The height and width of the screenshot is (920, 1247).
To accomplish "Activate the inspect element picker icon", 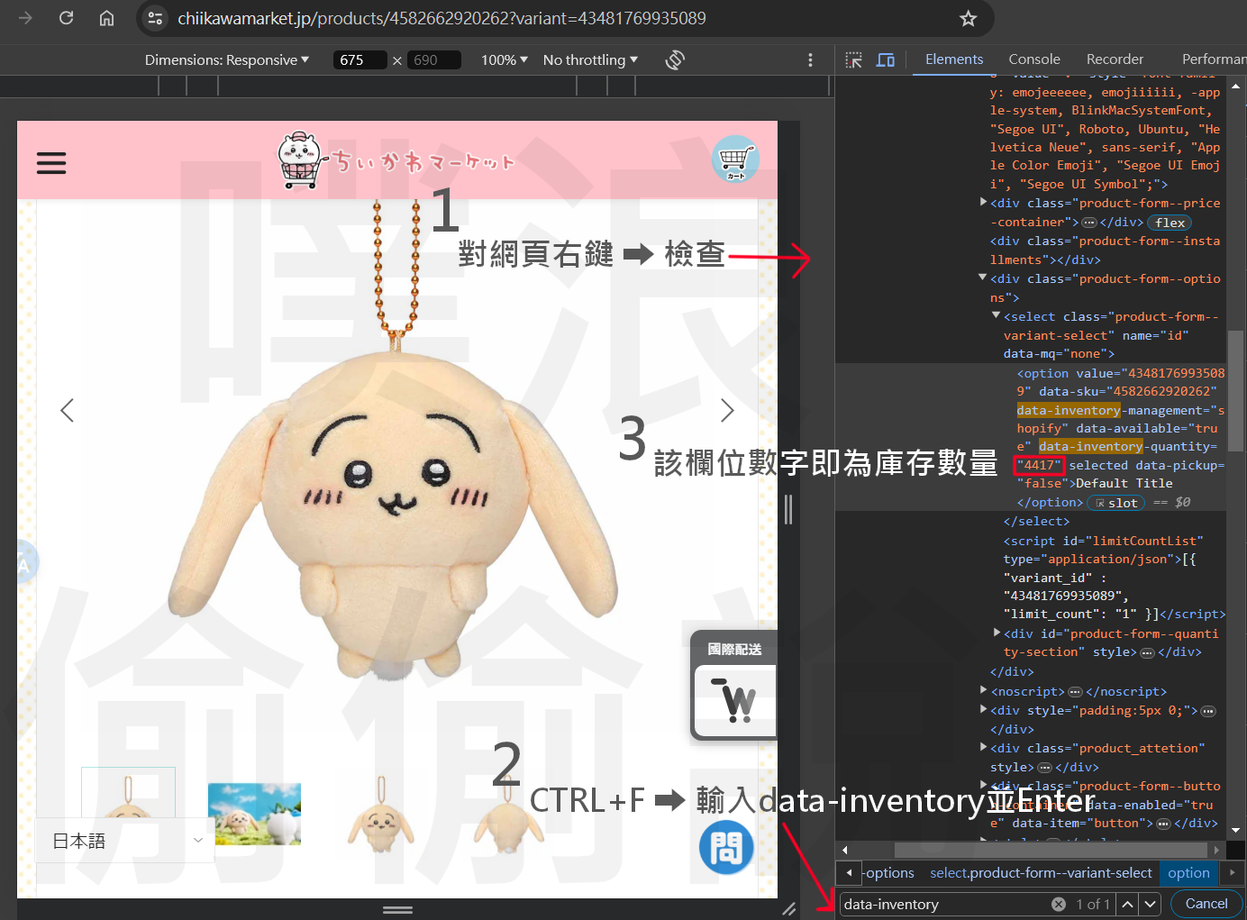I will pos(853,59).
